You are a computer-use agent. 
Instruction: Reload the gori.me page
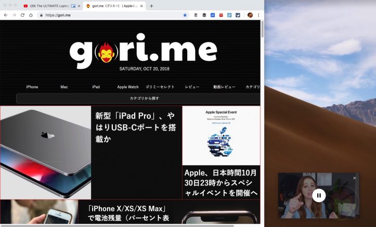pos(22,15)
